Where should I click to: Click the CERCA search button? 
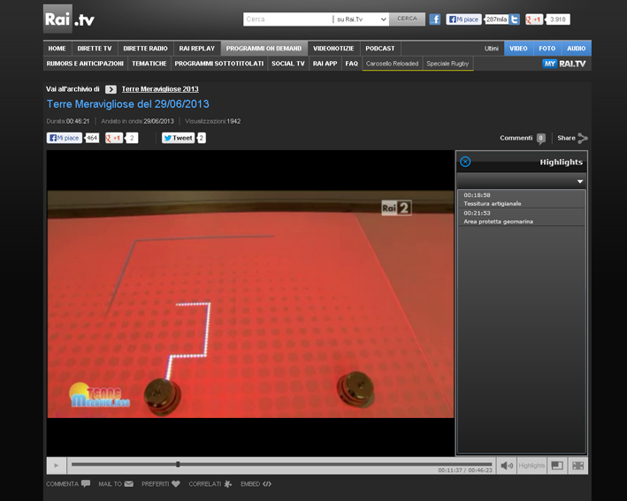coord(407,19)
